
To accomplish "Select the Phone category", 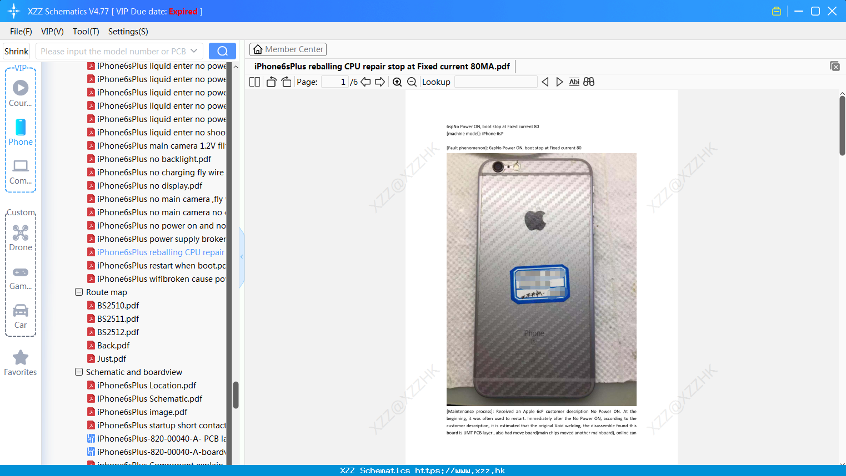I will [x=21, y=133].
